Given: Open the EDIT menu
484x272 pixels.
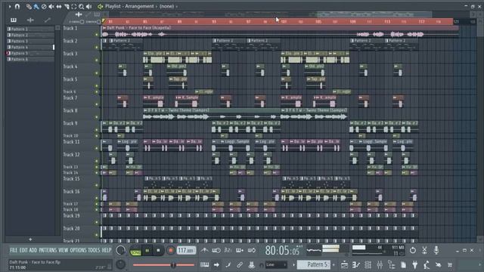Looking at the screenshot, I should click(x=23, y=250).
